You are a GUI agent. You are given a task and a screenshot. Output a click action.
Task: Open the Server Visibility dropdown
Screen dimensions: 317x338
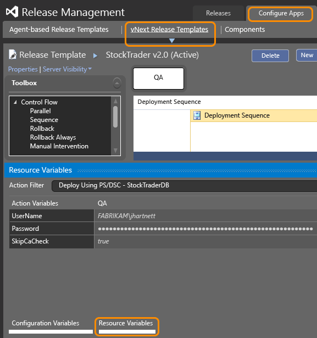67,69
